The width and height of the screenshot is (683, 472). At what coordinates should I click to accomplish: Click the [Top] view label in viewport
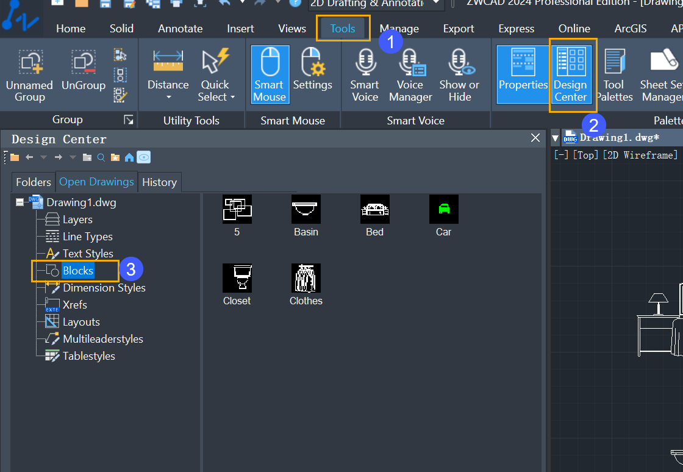point(585,155)
